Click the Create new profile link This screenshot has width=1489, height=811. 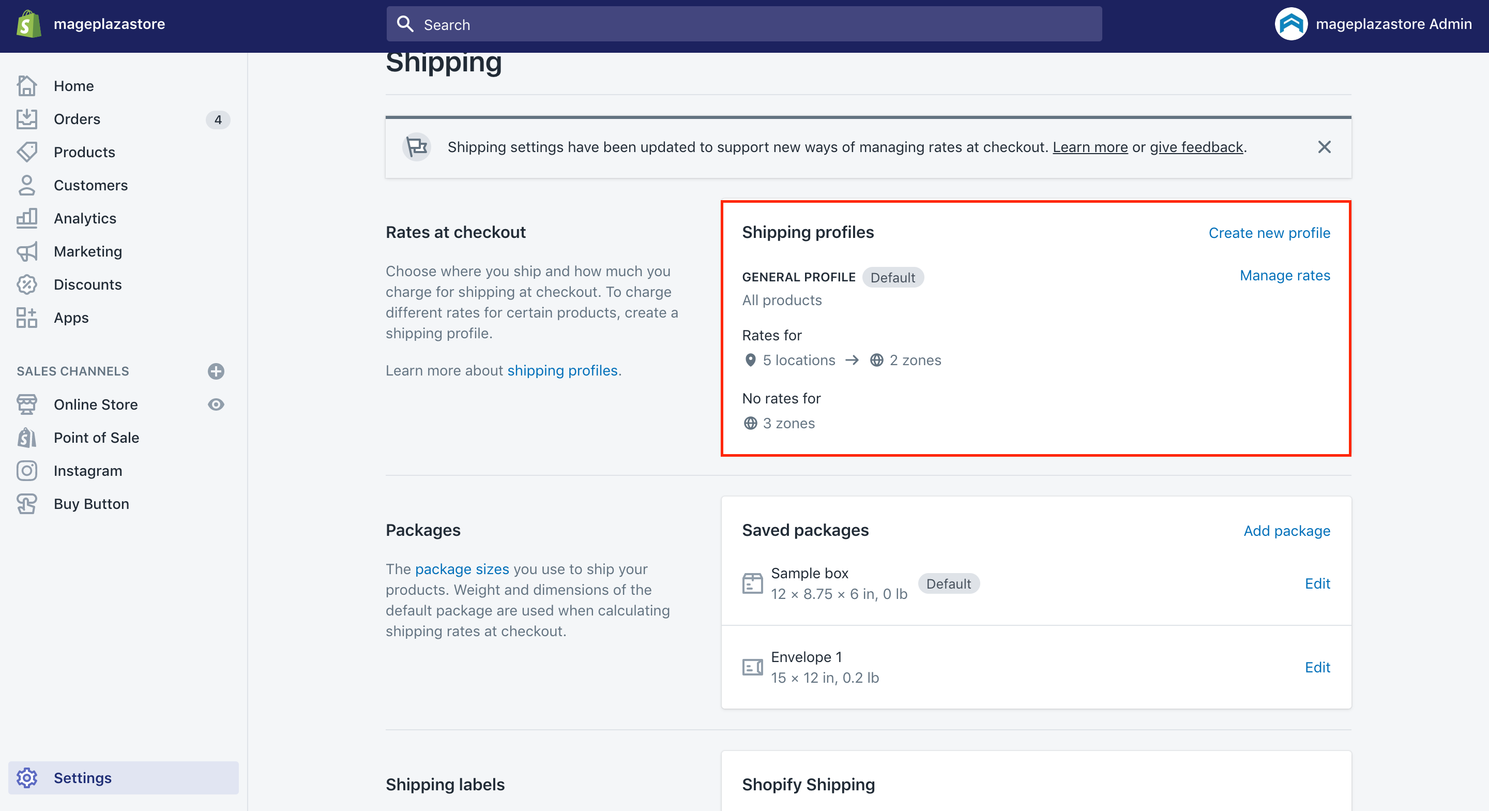tap(1269, 233)
